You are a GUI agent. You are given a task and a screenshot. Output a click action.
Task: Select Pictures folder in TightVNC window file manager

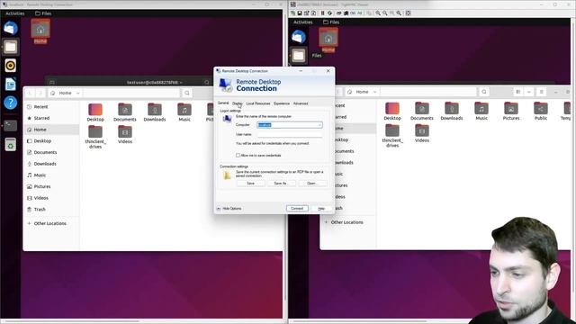point(511,112)
